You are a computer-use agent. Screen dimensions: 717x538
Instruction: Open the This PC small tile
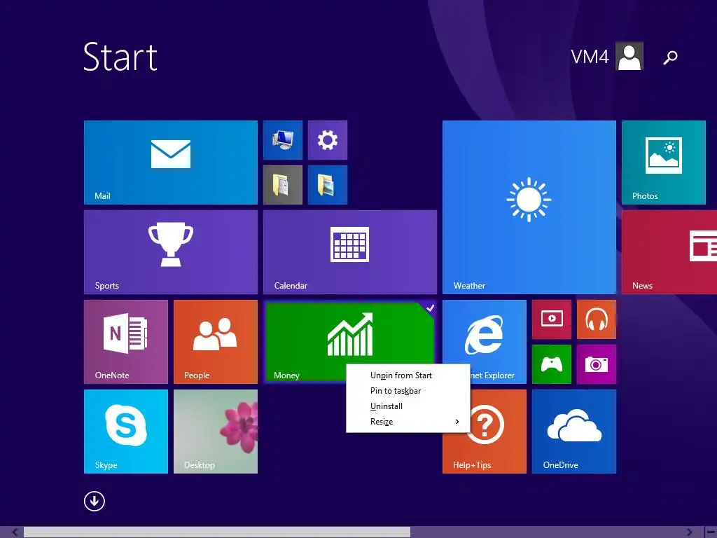click(x=283, y=140)
